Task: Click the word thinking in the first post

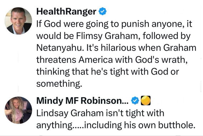Action: click(x=53, y=72)
